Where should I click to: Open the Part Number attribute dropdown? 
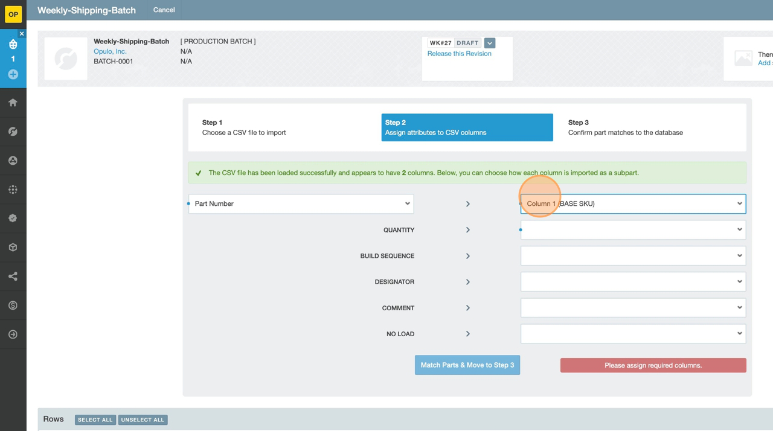pyautogui.click(x=301, y=204)
